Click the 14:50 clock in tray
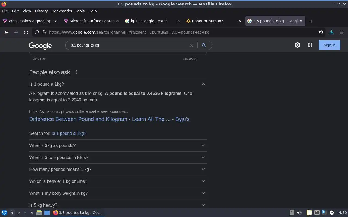This screenshot has width=348, height=217. [x=342, y=213]
